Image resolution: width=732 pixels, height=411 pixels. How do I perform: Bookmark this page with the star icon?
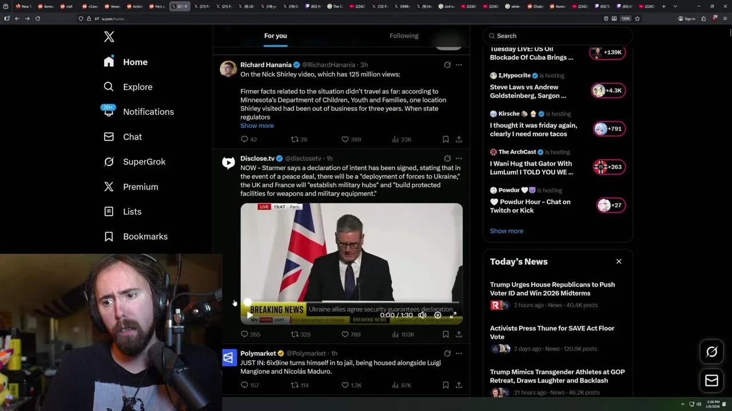tap(637, 19)
